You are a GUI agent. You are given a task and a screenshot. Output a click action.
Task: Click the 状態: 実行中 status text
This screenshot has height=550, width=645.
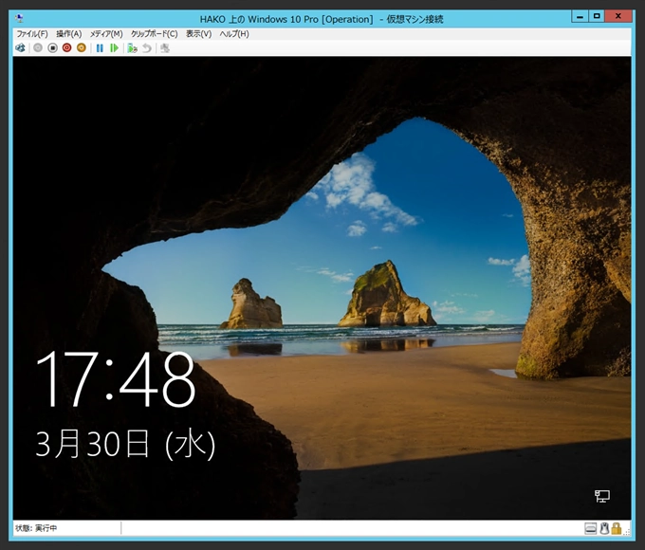[36, 528]
